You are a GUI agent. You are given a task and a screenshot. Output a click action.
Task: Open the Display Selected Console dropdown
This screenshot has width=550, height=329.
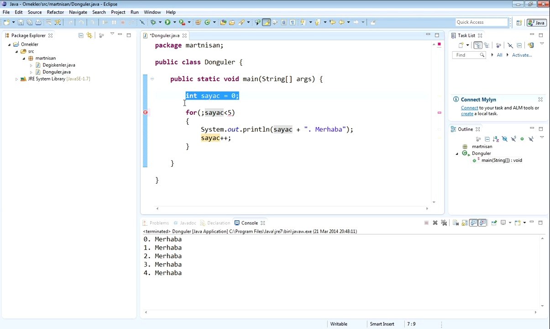(510, 223)
